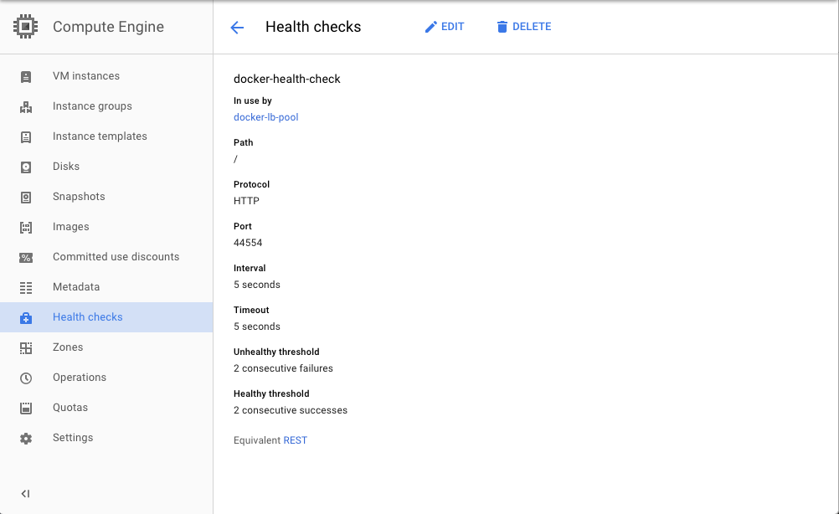The width and height of the screenshot is (839, 514).
Task: Click the pencil icon beside EDIT
Action: point(430,27)
